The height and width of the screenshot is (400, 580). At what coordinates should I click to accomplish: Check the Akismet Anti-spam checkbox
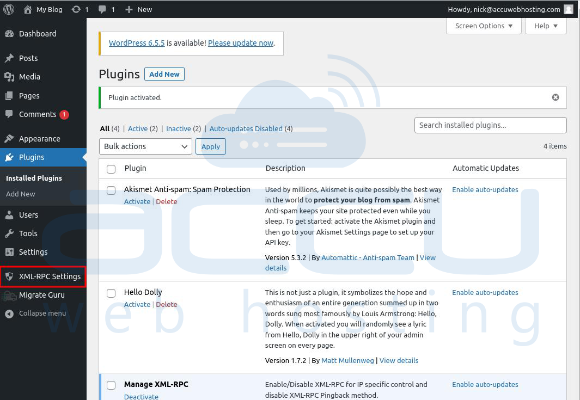tap(111, 190)
